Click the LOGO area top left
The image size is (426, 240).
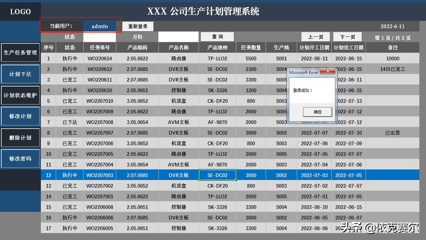tap(20, 11)
